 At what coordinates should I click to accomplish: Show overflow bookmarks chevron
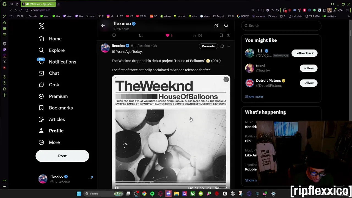coord(348,16)
